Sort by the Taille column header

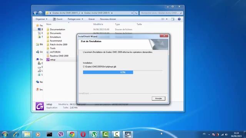click(139, 24)
